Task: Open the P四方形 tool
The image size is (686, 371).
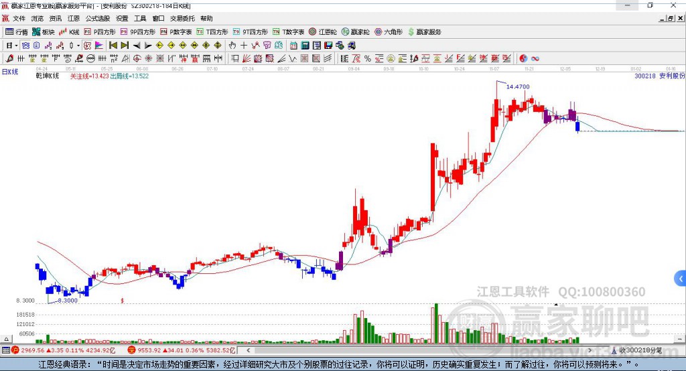Action: tap(100, 32)
